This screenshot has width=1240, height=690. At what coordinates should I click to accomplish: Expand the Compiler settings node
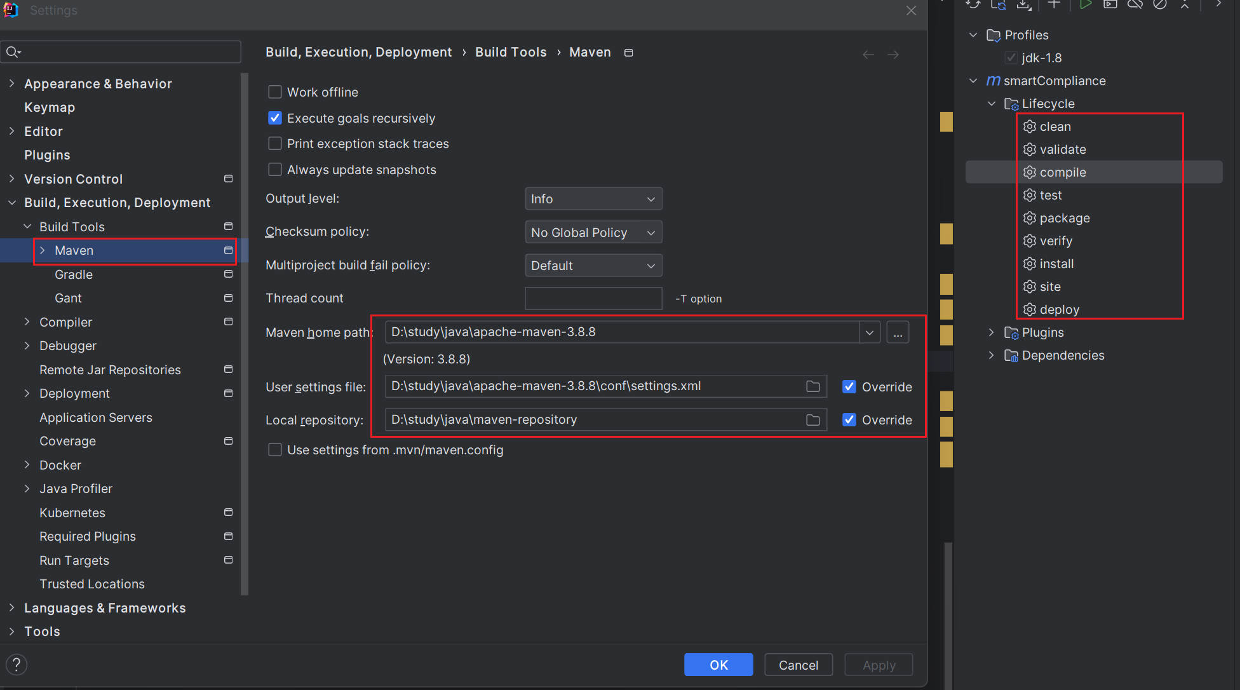27,322
